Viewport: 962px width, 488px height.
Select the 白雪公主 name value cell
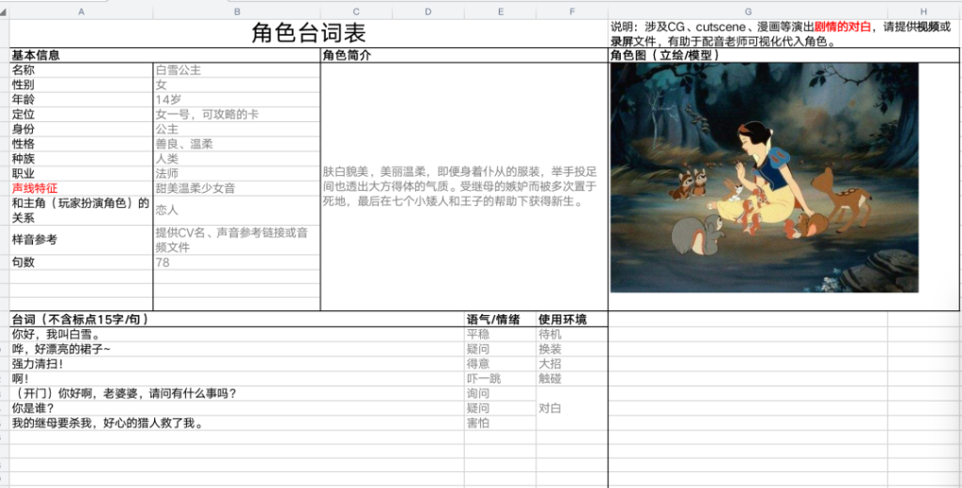coord(237,70)
